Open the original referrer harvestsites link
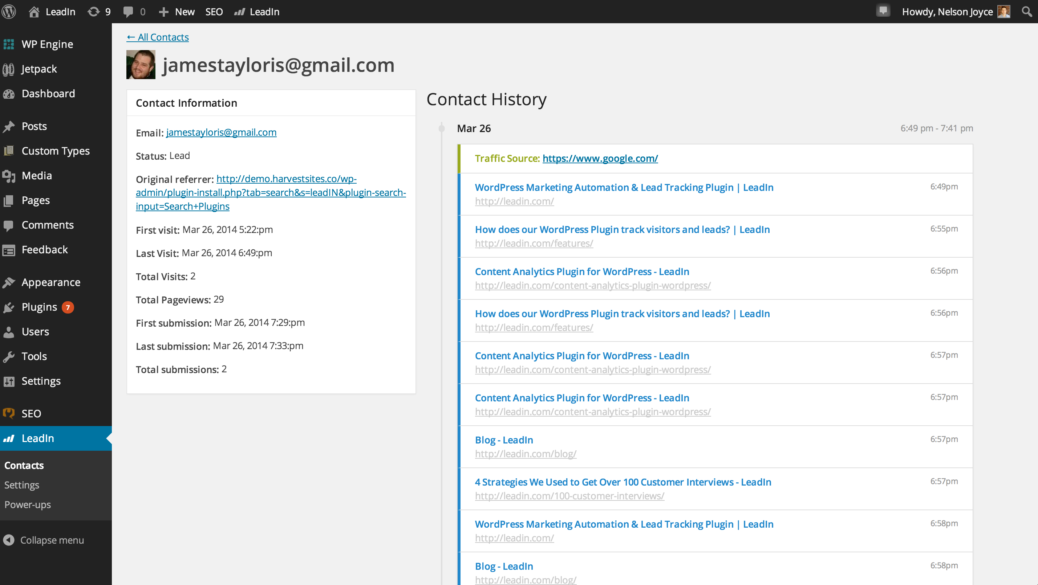Viewport: 1038px width, 585px height. tap(271, 192)
